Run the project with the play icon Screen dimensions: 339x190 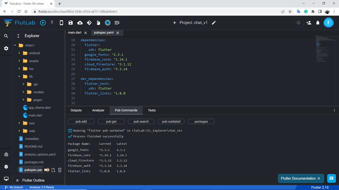43,23
